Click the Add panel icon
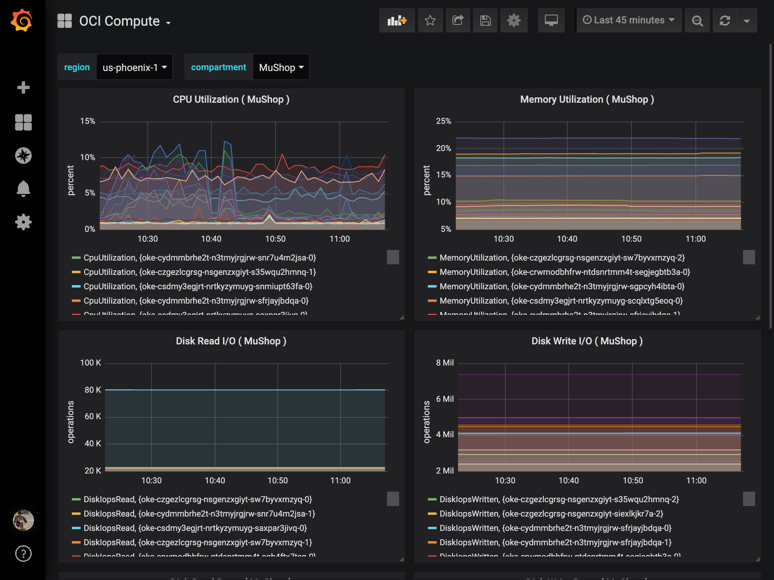The height and width of the screenshot is (580, 774). click(396, 20)
